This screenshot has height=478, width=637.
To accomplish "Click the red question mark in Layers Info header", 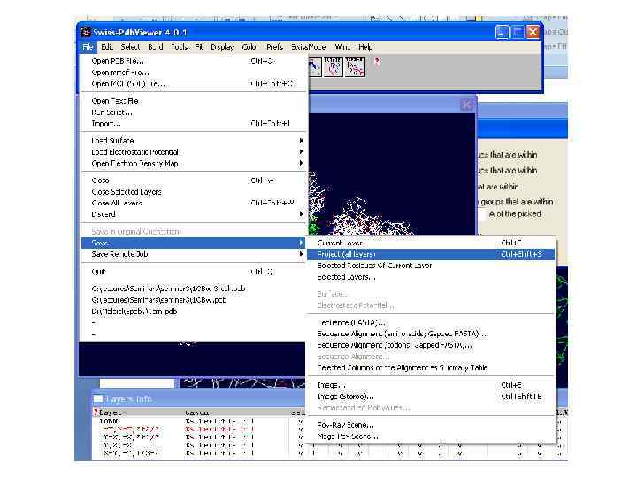I will point(96,412).
